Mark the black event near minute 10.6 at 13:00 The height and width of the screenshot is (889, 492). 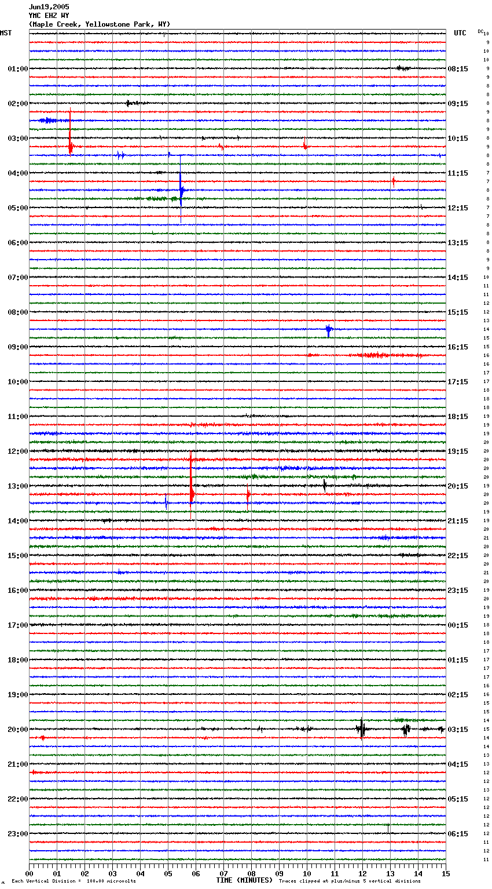[325, 485]
